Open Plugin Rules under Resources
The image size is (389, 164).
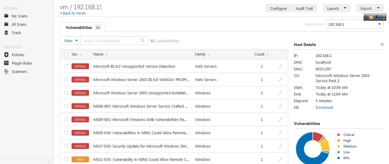click(x=22, y=63)
